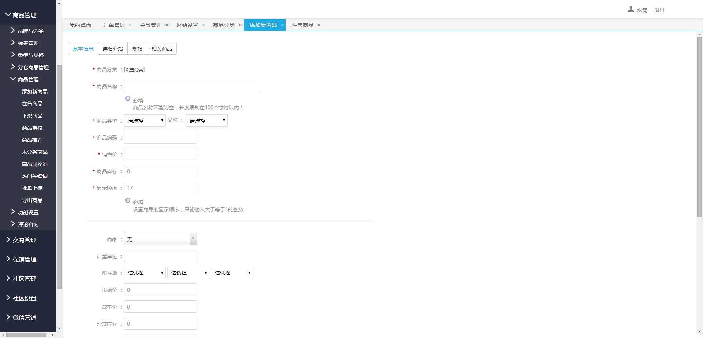Open 在售商品 in sidebar

click(x=32, y=103)
